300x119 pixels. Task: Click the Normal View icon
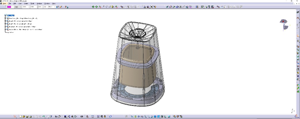click(x=152, y=116)
